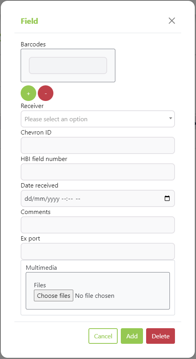Select the dd day segment of Date received
Viewport: 196px width, 359px height.
tap(28, 198)
